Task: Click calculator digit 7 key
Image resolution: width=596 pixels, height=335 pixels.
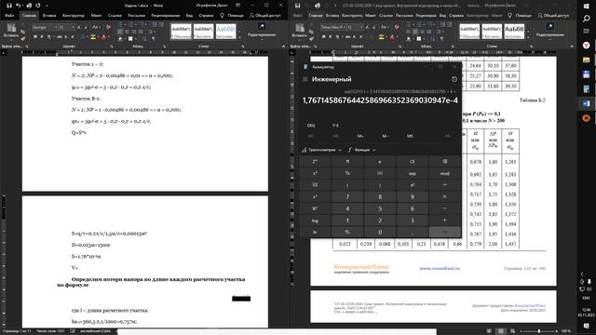Action: coord(347,196)
